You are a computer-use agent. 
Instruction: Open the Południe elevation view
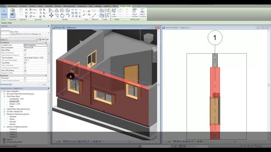pos(13,117)
